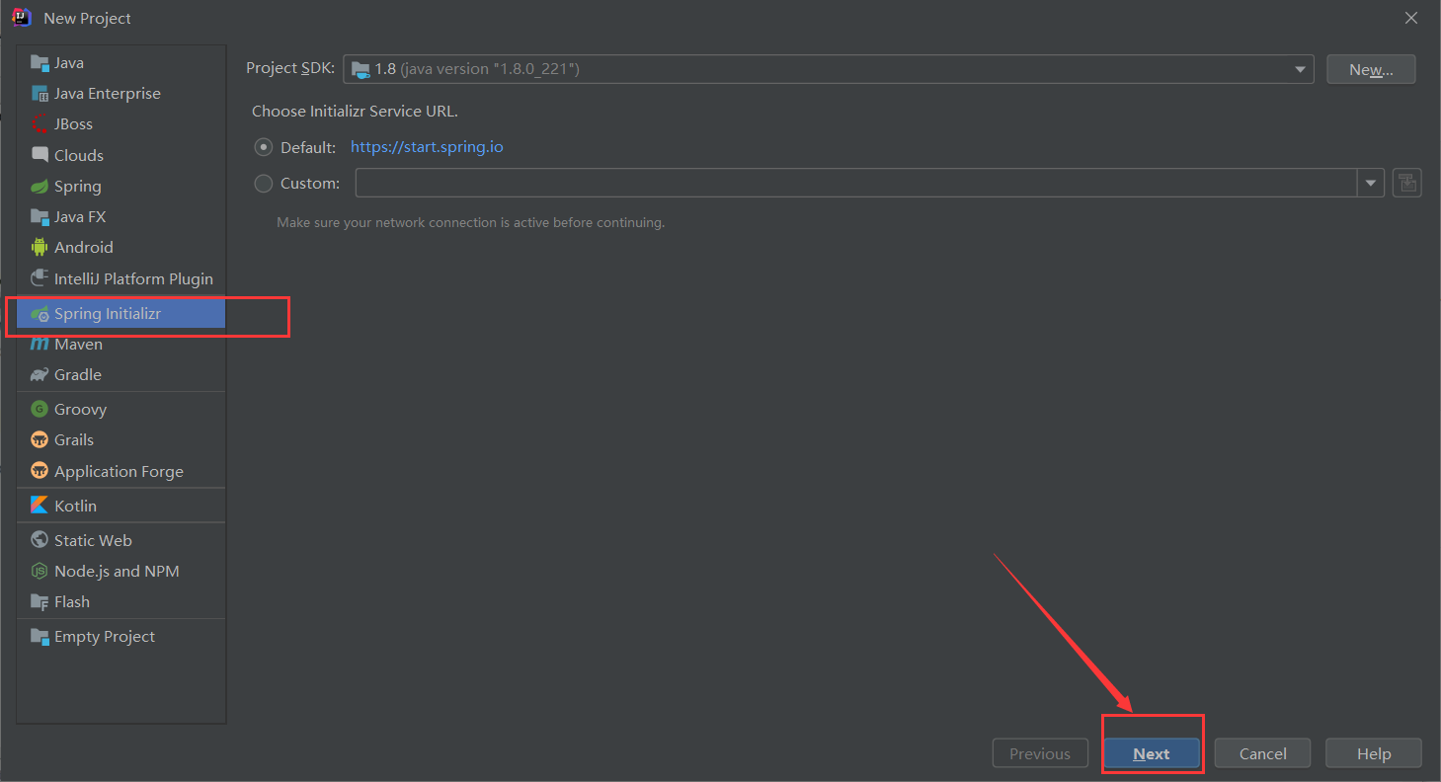This screenshot has height=782, width=1441.
Task: Choose the Node.js and NPM label
Action: [x=117, y=571]
